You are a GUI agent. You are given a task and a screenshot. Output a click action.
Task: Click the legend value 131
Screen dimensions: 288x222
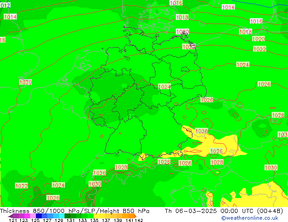tap(71, 220)
